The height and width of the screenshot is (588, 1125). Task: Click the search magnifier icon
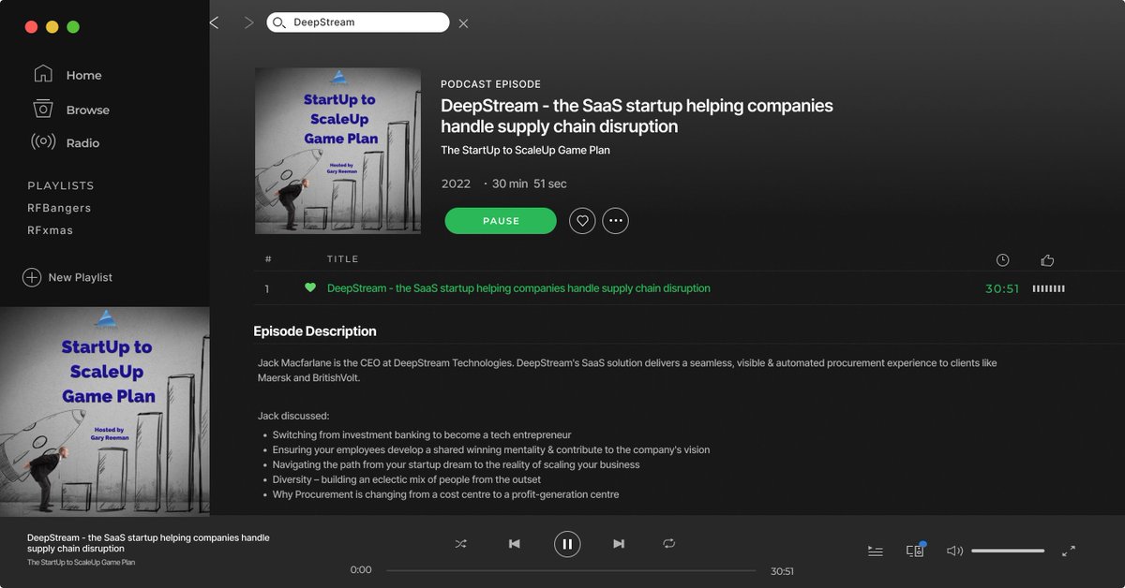pos(278,22)
